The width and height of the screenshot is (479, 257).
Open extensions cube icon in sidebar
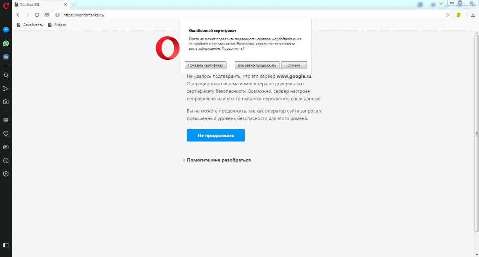click(6, 174)
